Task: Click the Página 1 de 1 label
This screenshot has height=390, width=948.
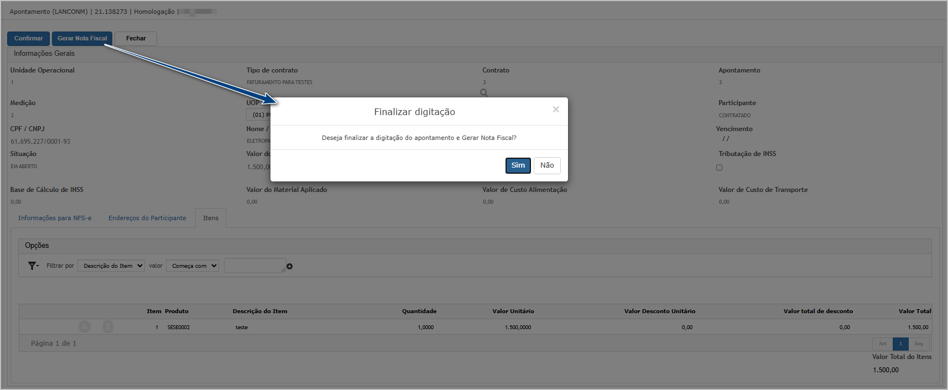Action: tap(54, 344)
